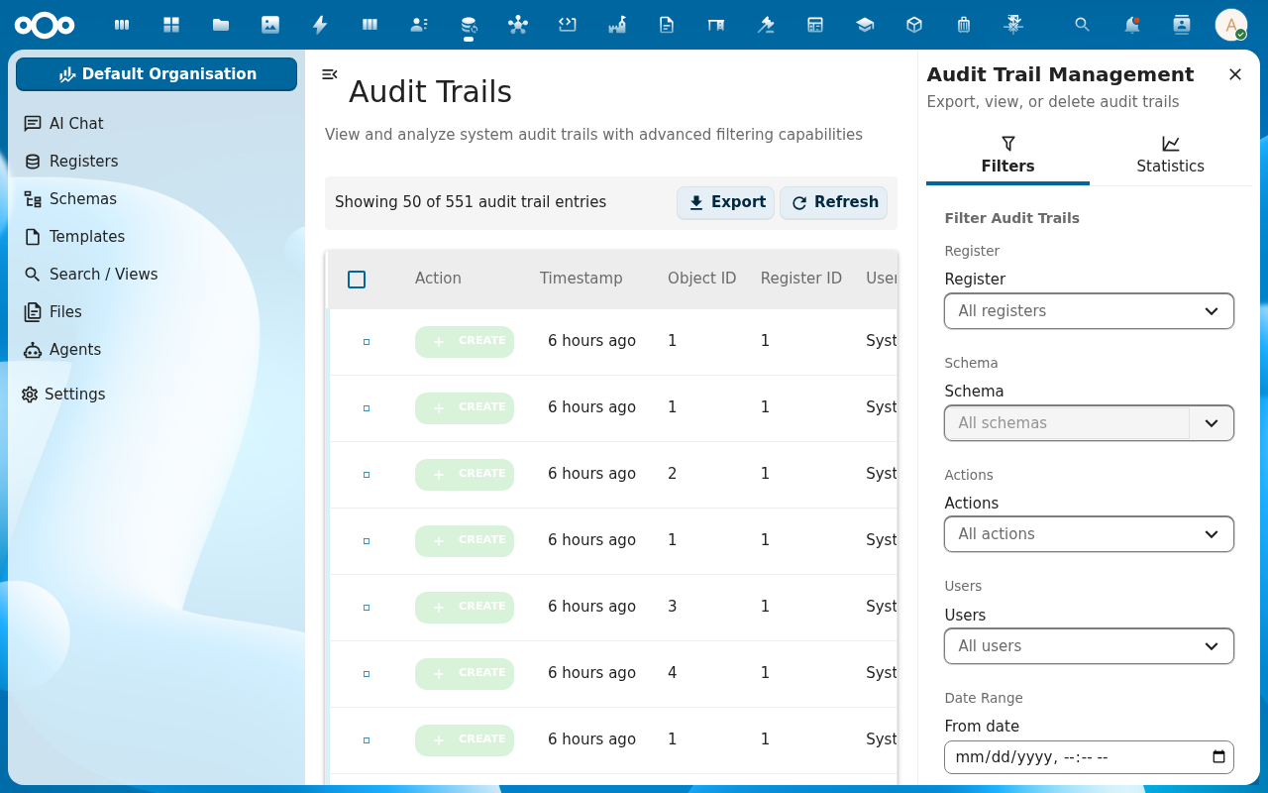
Task: Tick the checkbox for Object ID 4 row
Action: pyautogui.click(x=367, y=674)
